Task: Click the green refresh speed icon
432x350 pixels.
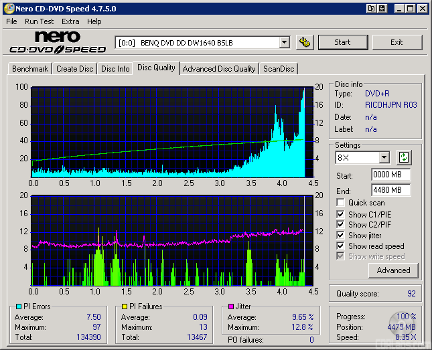Action: 404,158
